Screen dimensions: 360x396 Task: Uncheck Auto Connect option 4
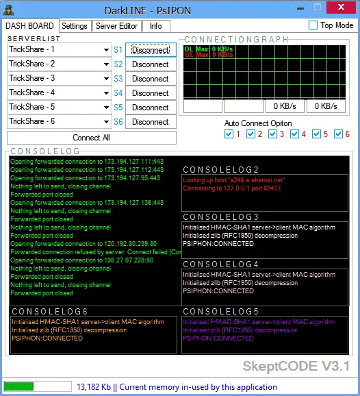coord(295,134)
